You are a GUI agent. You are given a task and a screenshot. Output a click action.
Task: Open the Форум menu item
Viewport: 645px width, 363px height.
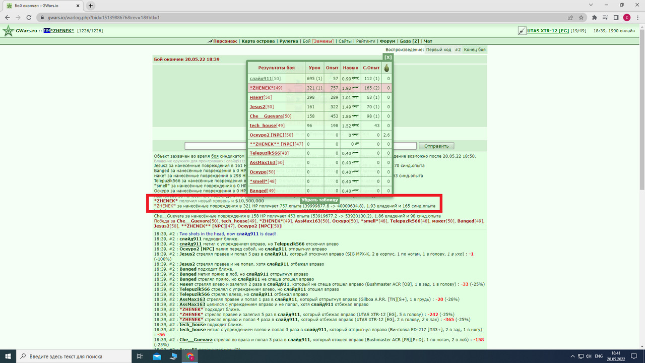coord(388,41)
